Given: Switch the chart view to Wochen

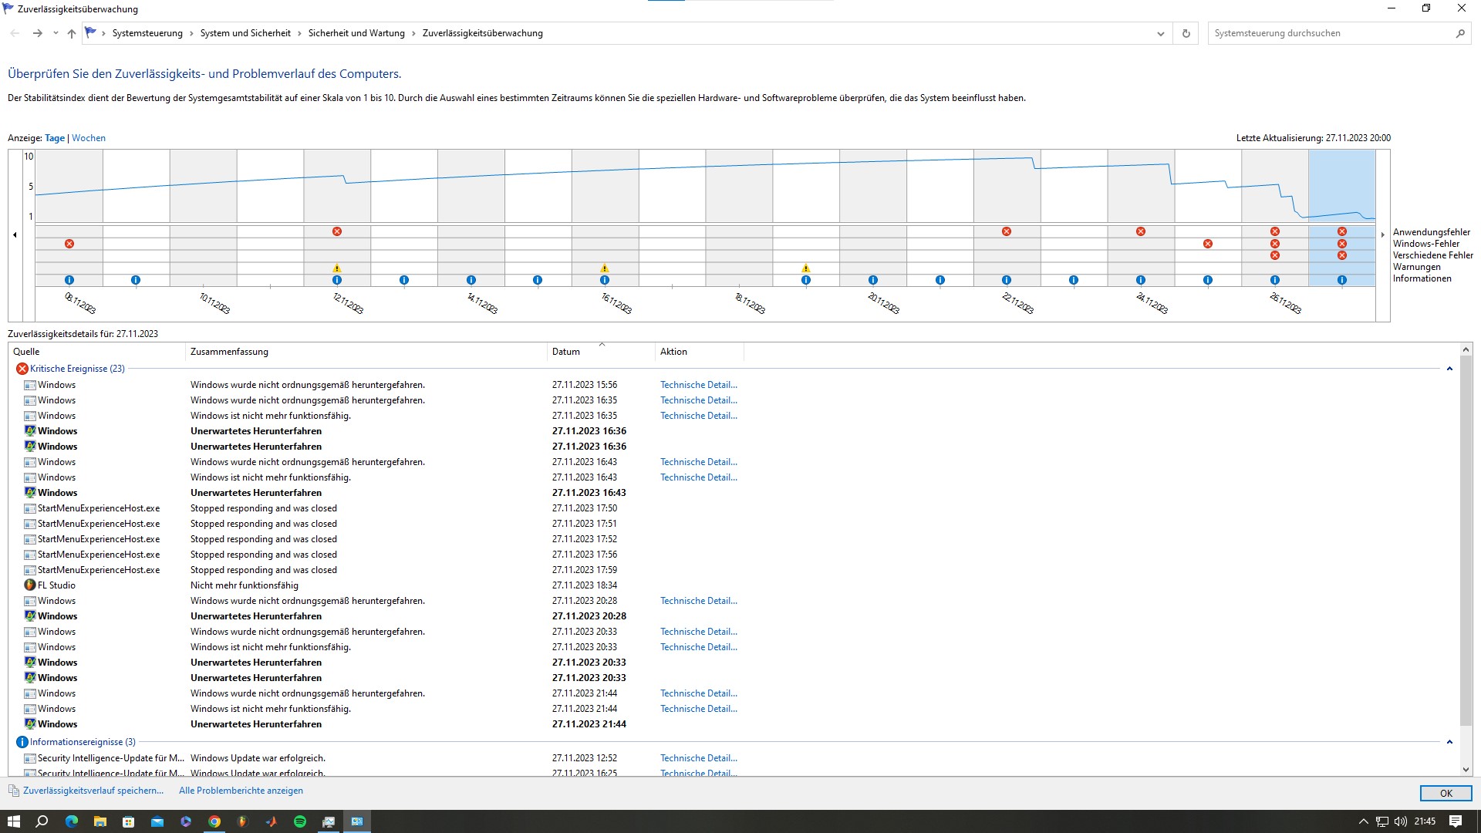Looking at the screenshot, I should pyautogui.click(x=89, y=138).
